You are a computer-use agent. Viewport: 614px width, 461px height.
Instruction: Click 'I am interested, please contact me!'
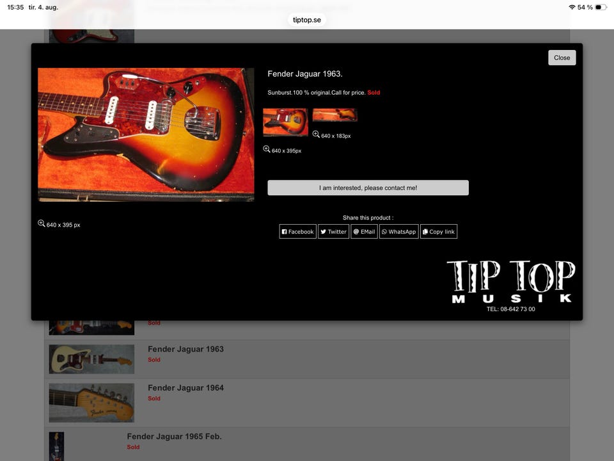coord(368,188)
